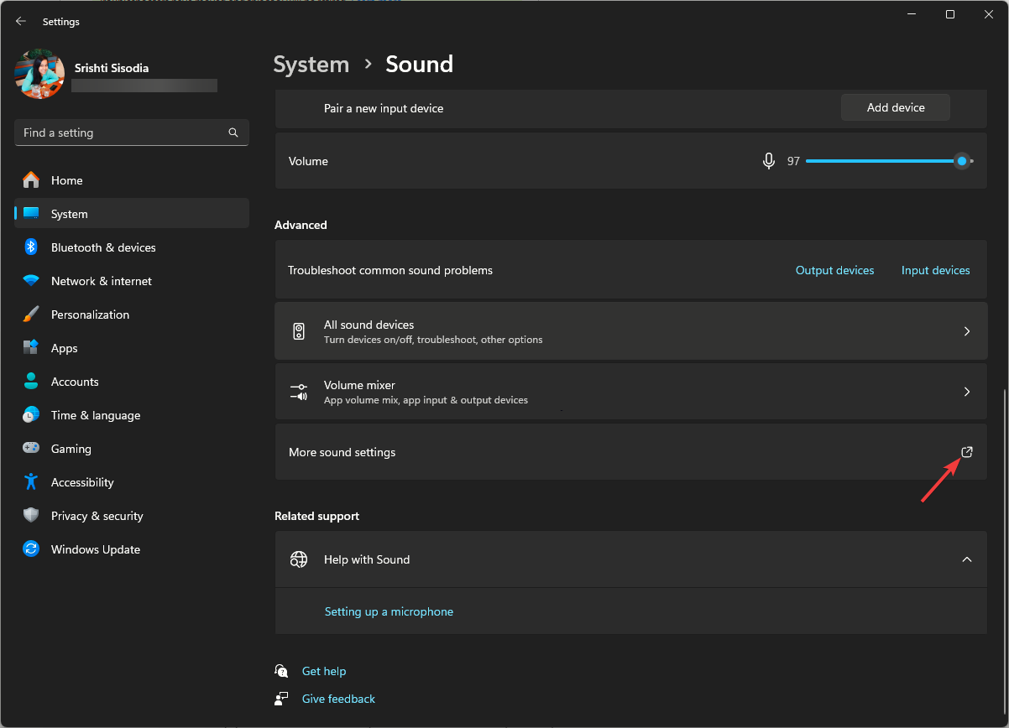Image resolution: width=1009 pixels, height=728 pixels.
Task: Click the Troubleshoot common sound problems label
Action: (390, 270)
